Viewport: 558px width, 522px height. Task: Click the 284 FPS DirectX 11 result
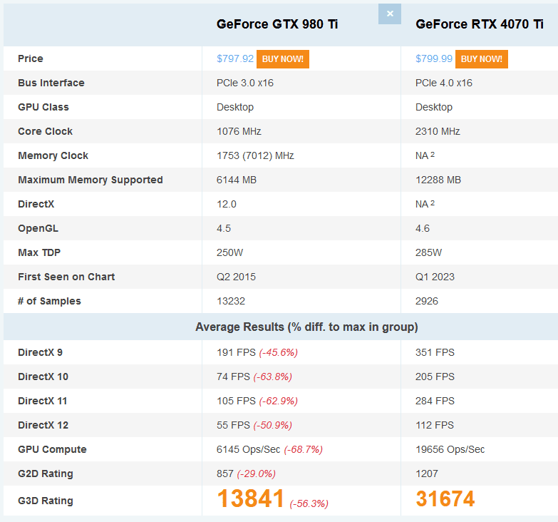pos(435,401)
